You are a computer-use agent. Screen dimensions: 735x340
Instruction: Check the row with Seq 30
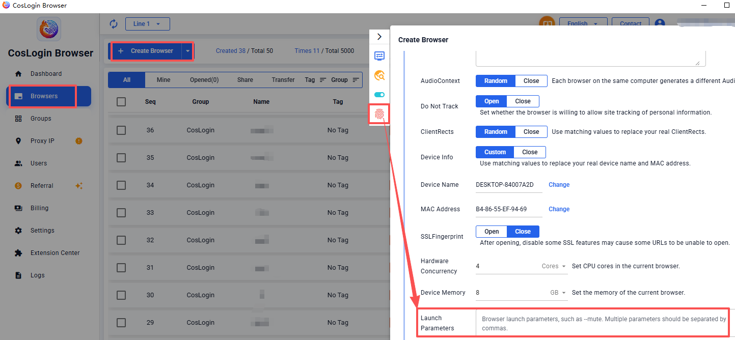pyautogui.click(x=121, y=295)
